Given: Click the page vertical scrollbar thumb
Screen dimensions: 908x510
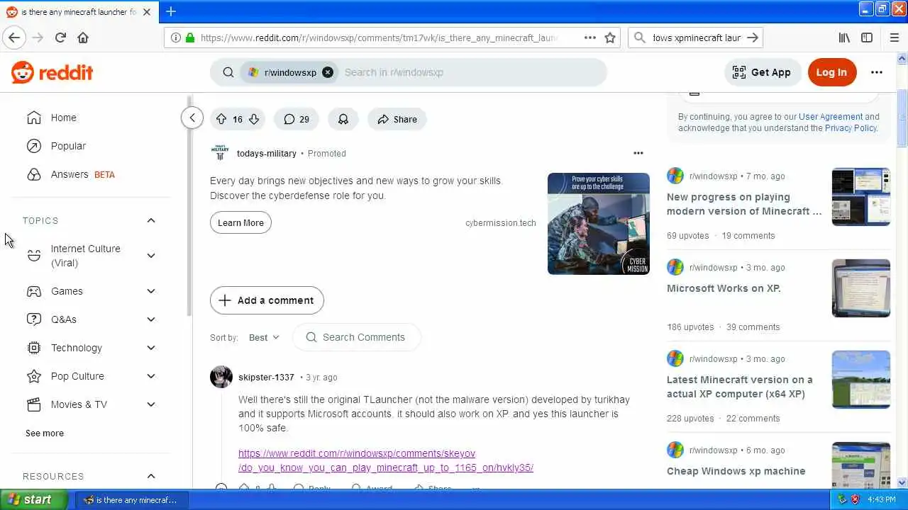Looking at the screenshot, I should coord(902,118).
